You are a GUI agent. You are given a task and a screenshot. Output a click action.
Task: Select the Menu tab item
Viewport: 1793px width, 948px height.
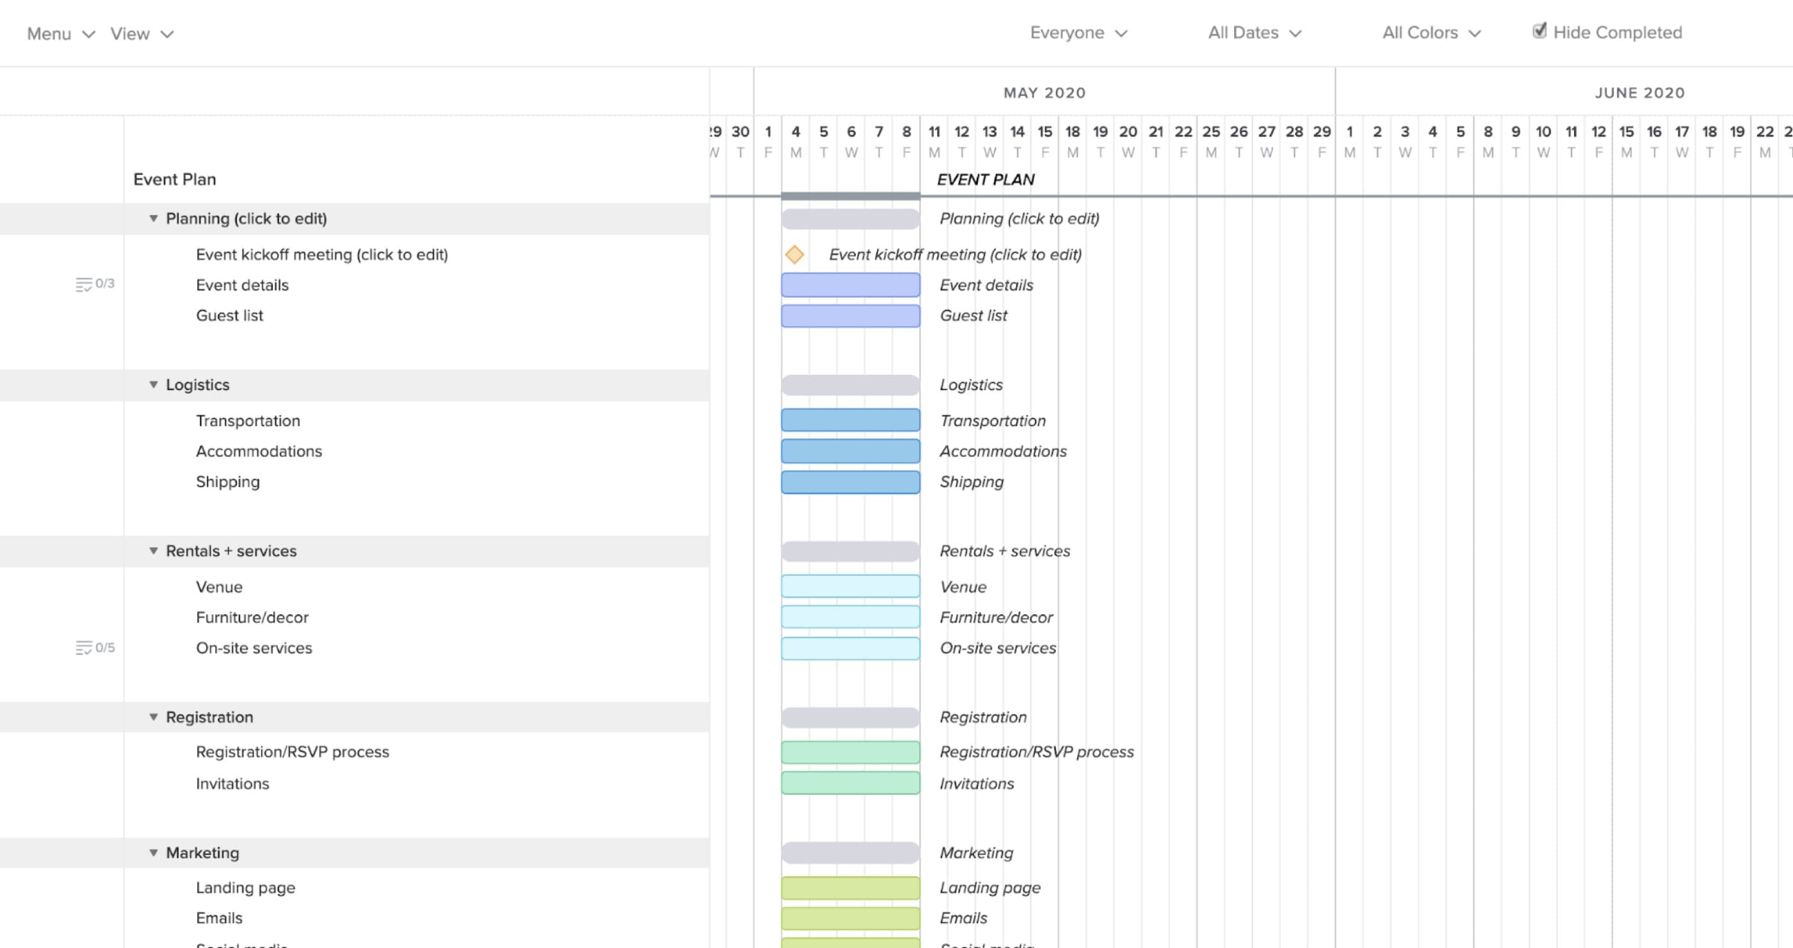(49, 33)
